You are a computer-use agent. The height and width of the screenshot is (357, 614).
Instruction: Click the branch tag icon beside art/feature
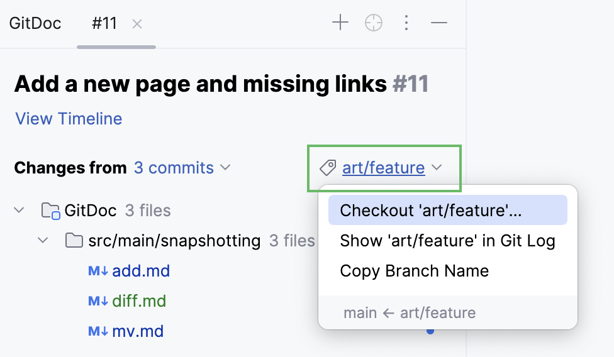point(328,168)
